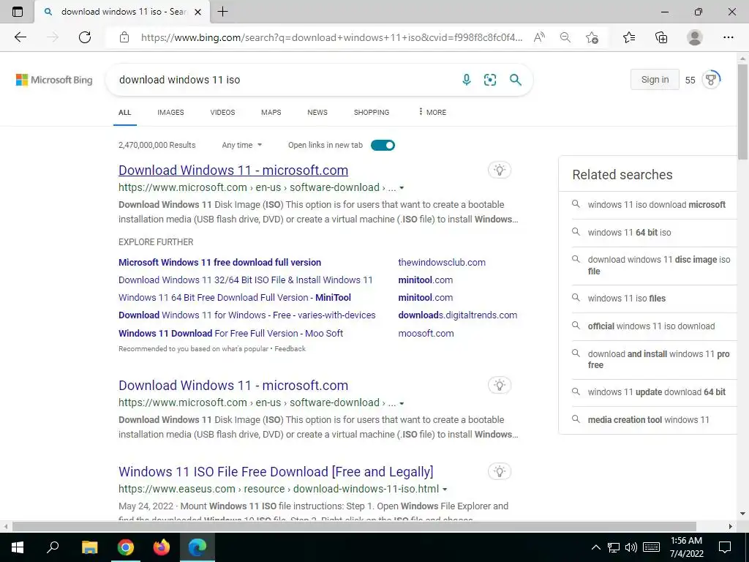Start voice search with microphone icon
The image size is (749, 562).
[x=467, y=80]
